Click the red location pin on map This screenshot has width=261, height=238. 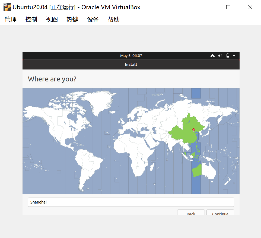point(194,130)
